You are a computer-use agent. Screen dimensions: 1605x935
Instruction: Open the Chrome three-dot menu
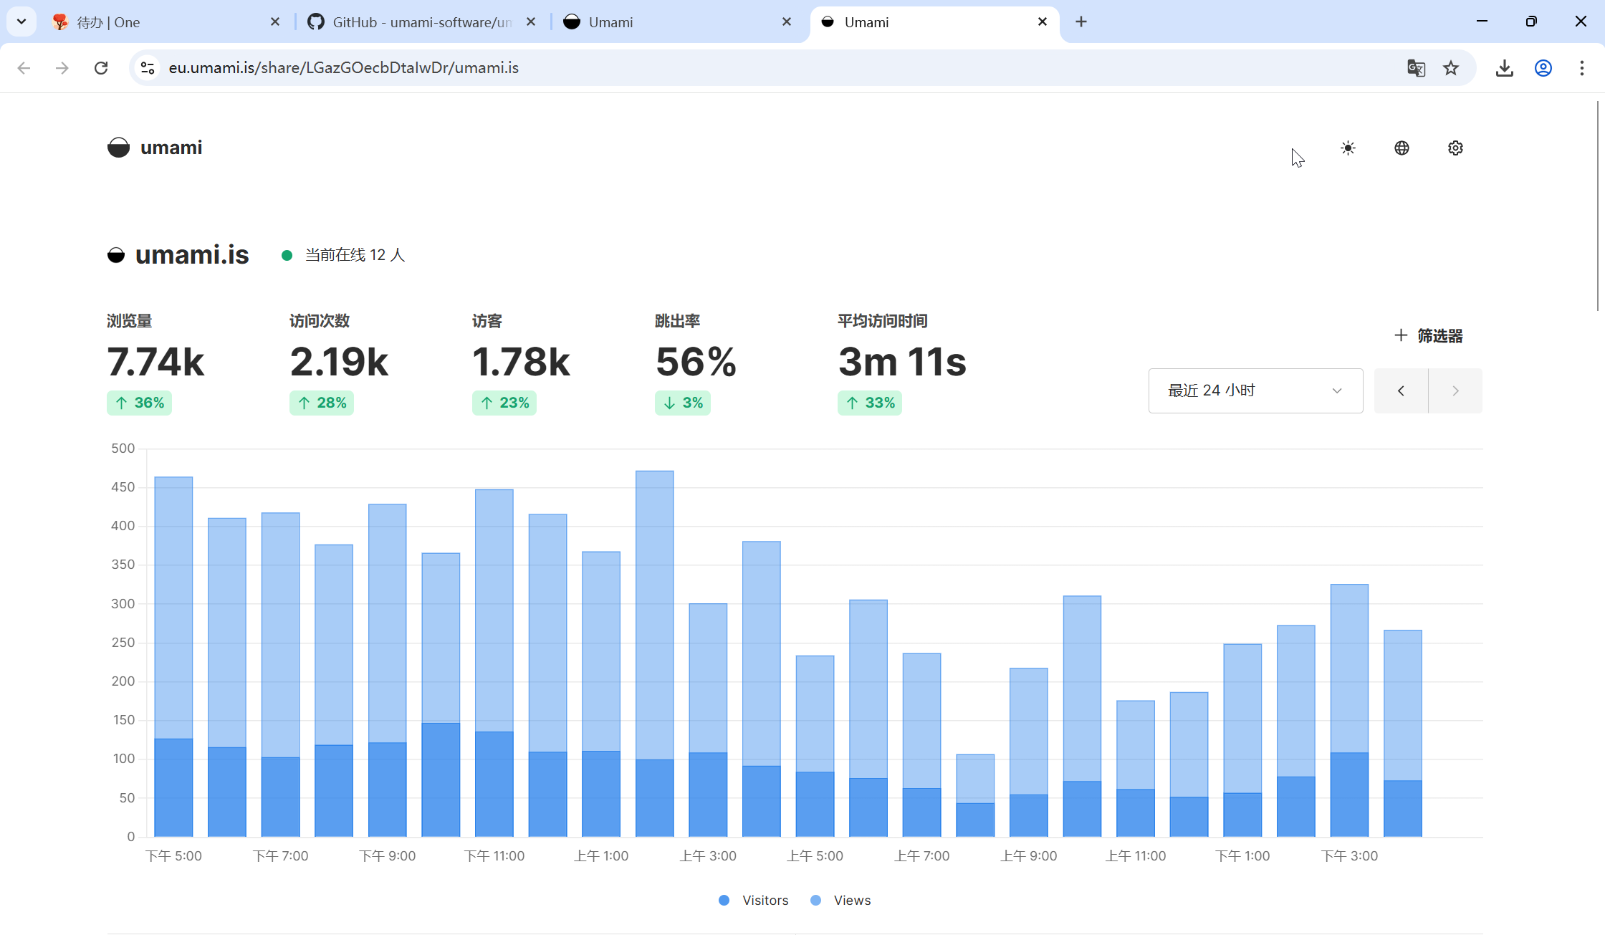[1582, 68]
